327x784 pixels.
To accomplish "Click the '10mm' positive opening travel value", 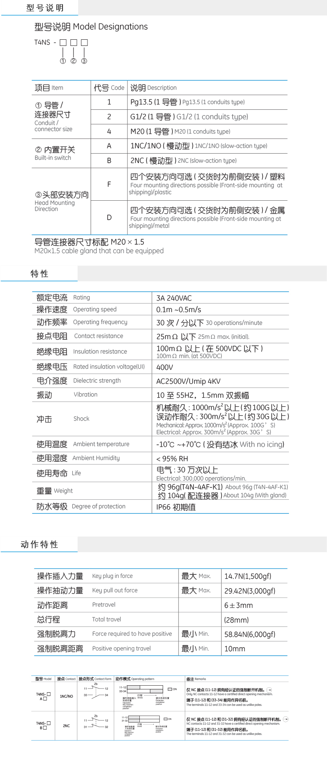I will coord(235,649).
